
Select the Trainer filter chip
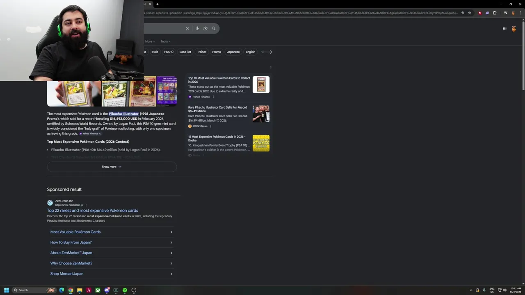point(201,52)
